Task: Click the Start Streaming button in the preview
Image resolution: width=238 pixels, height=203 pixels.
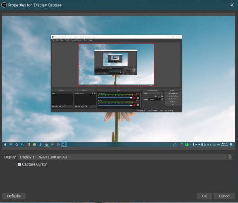Action: tap(173, 93)
